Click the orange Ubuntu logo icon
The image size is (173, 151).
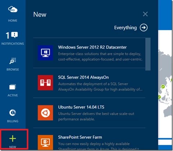45,113
